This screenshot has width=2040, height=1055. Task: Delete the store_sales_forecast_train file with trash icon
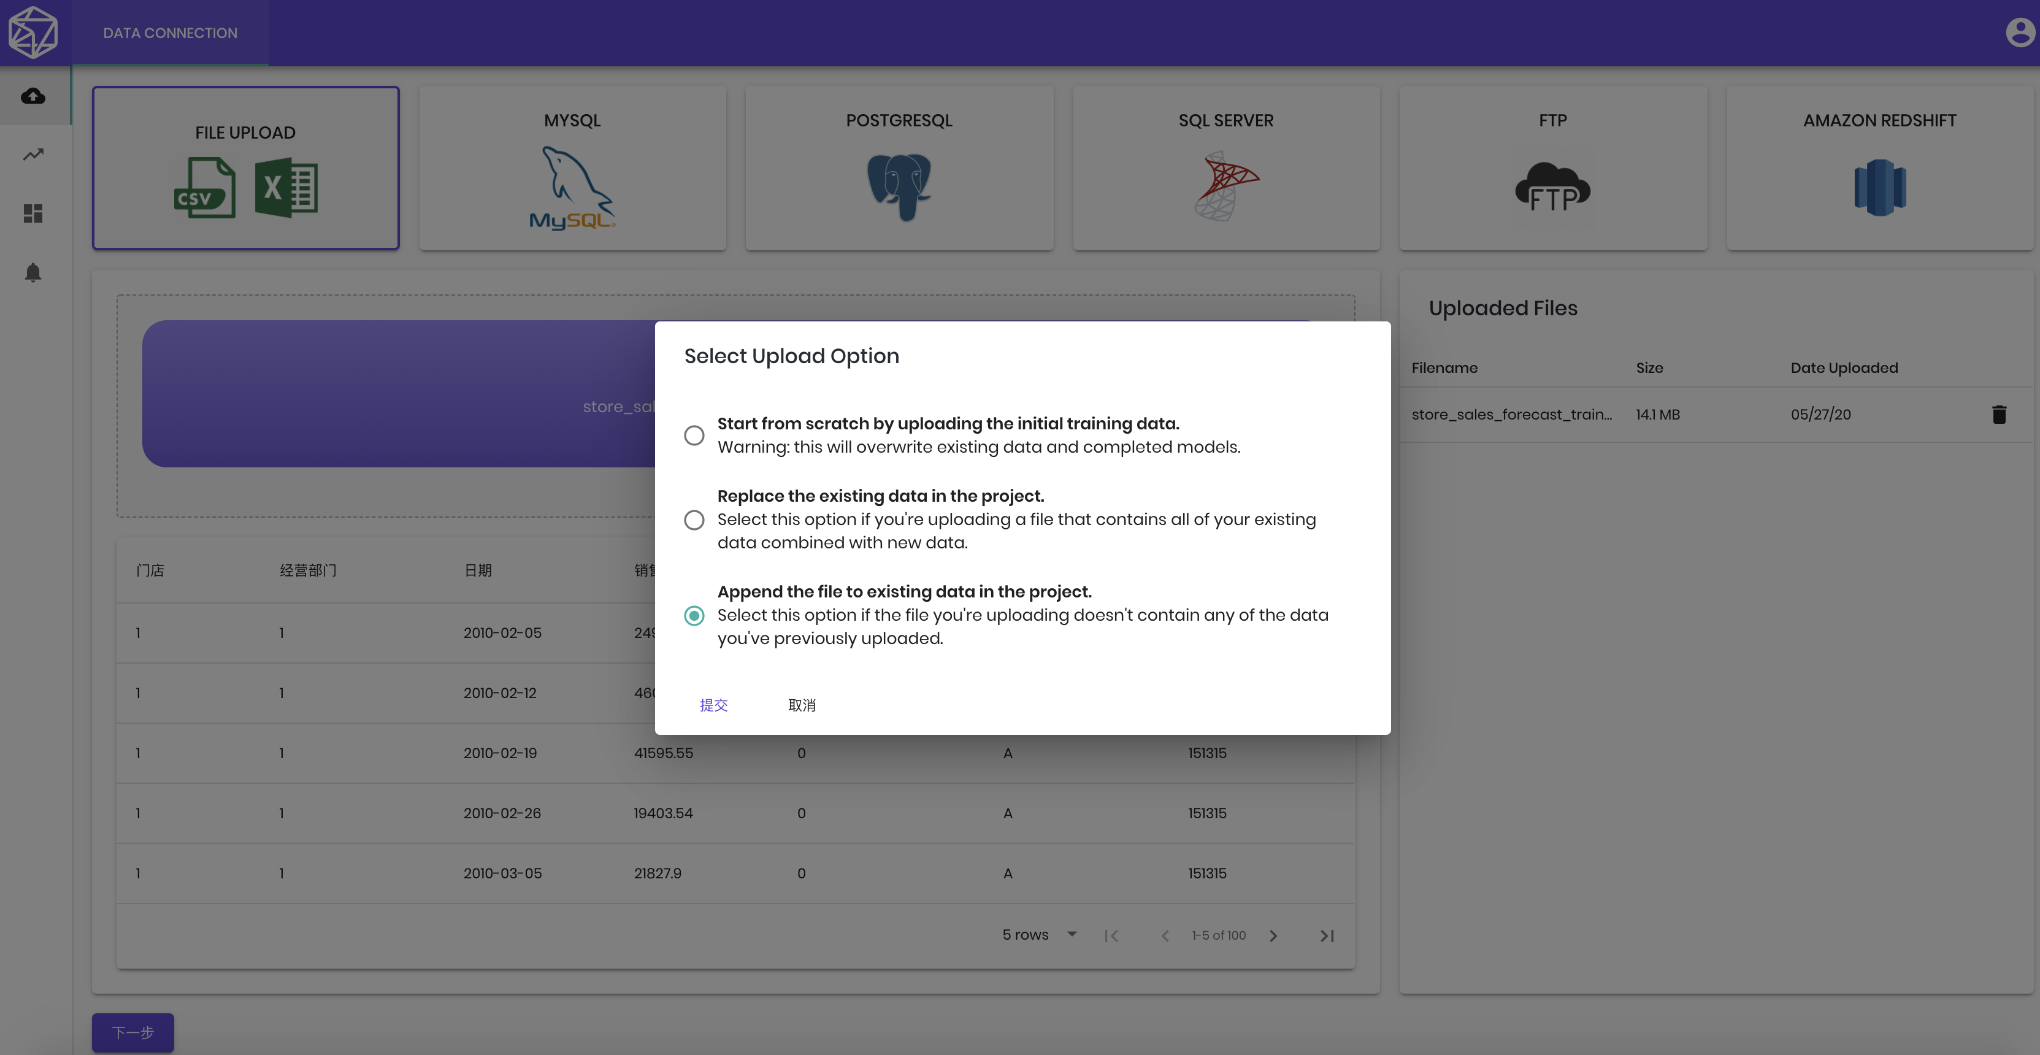(x=1999, y=414)
